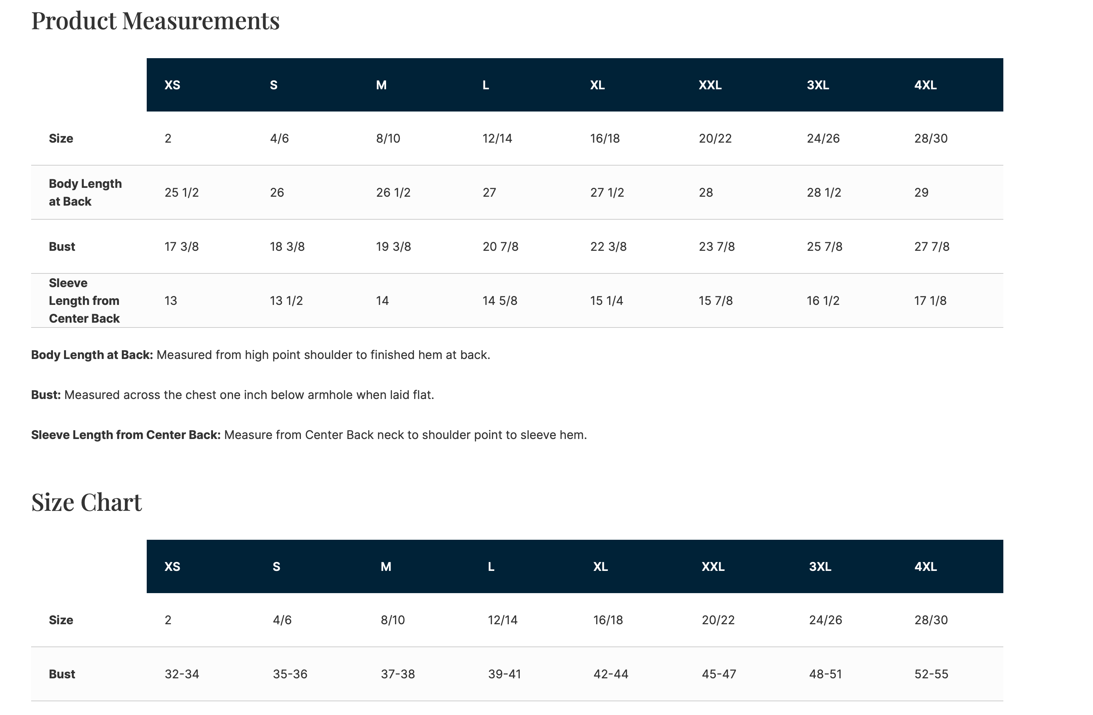Select the XS column header in Product Measurements

click(172, 85)
